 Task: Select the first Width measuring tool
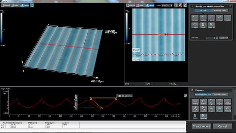click(195, 102)
